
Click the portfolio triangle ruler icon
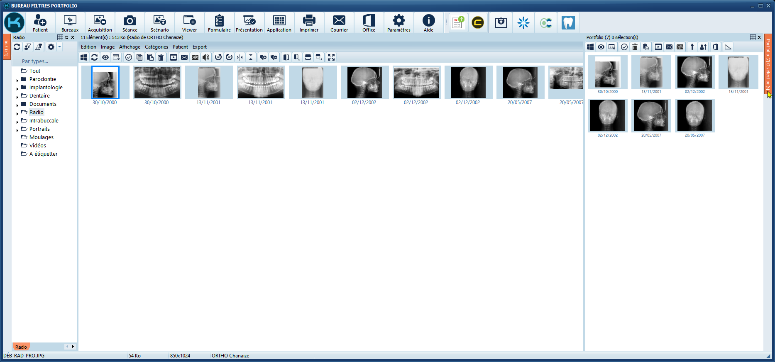728,47
